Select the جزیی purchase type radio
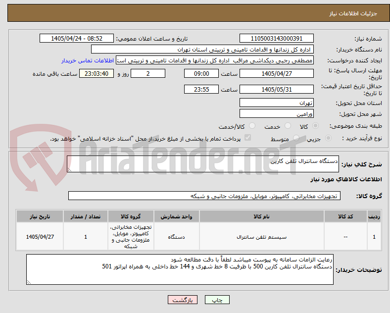Image resolution: width=390 pixels, height=313 pixels. (328, 138)
